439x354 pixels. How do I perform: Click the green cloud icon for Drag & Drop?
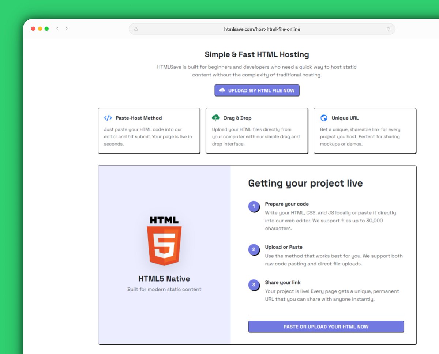[216, 118]
